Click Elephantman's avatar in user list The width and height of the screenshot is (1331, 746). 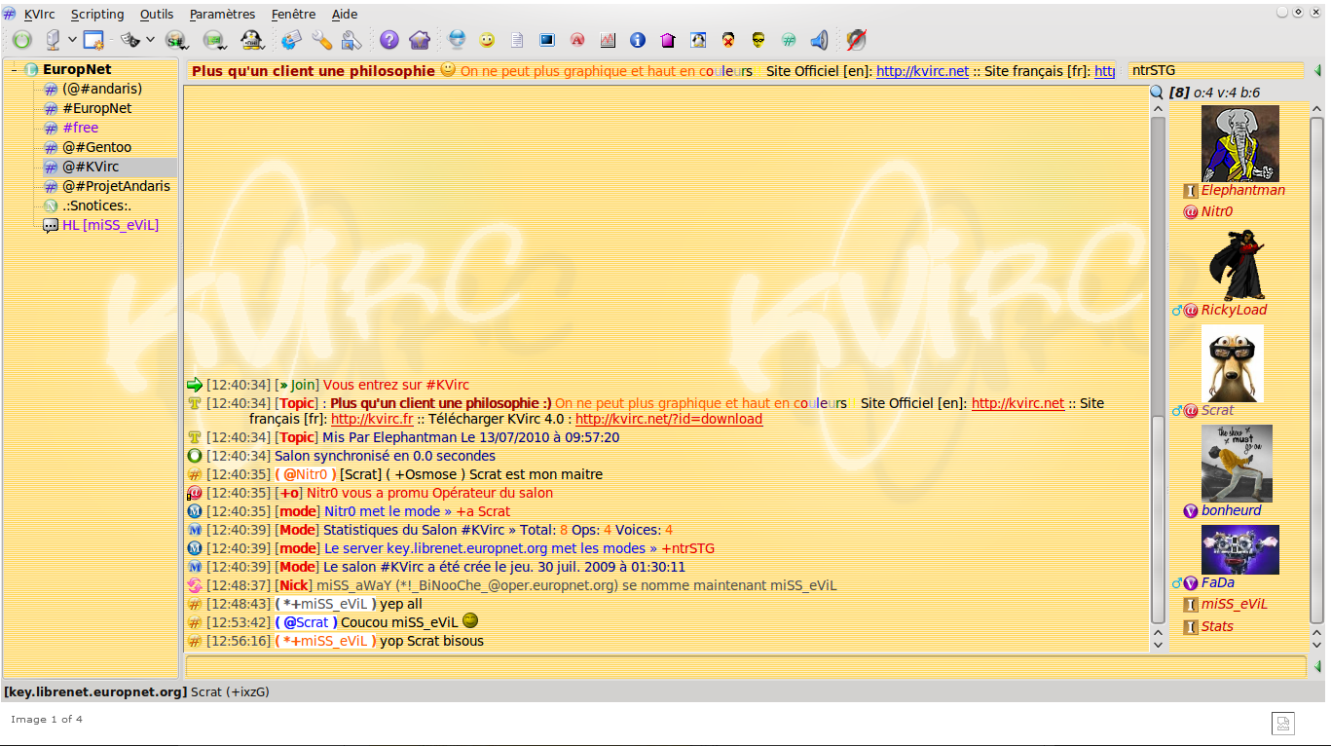[x=1239, y=143]
